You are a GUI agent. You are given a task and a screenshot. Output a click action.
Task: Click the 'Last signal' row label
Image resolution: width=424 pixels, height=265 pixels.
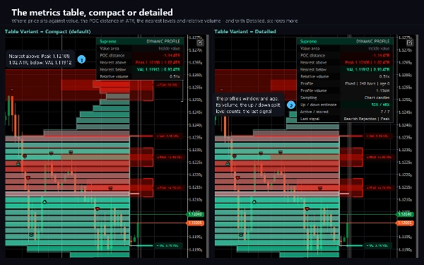pos(310,119)
